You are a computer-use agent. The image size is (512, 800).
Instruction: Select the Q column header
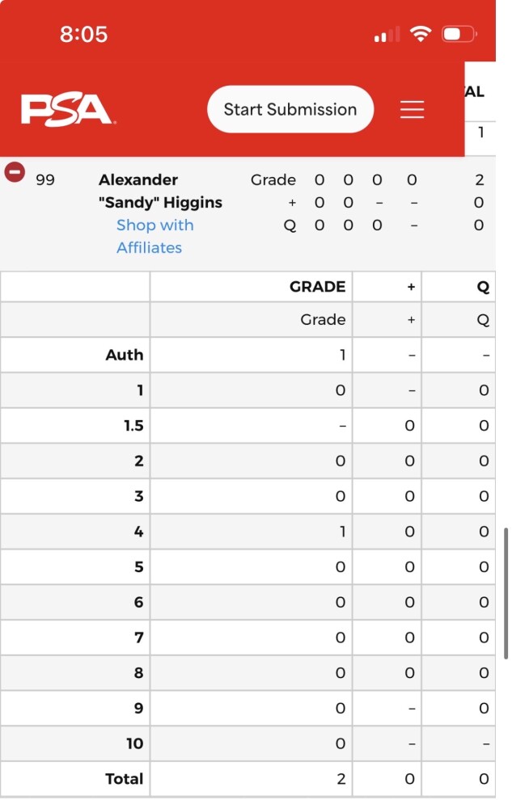click(x=483, y=287)
